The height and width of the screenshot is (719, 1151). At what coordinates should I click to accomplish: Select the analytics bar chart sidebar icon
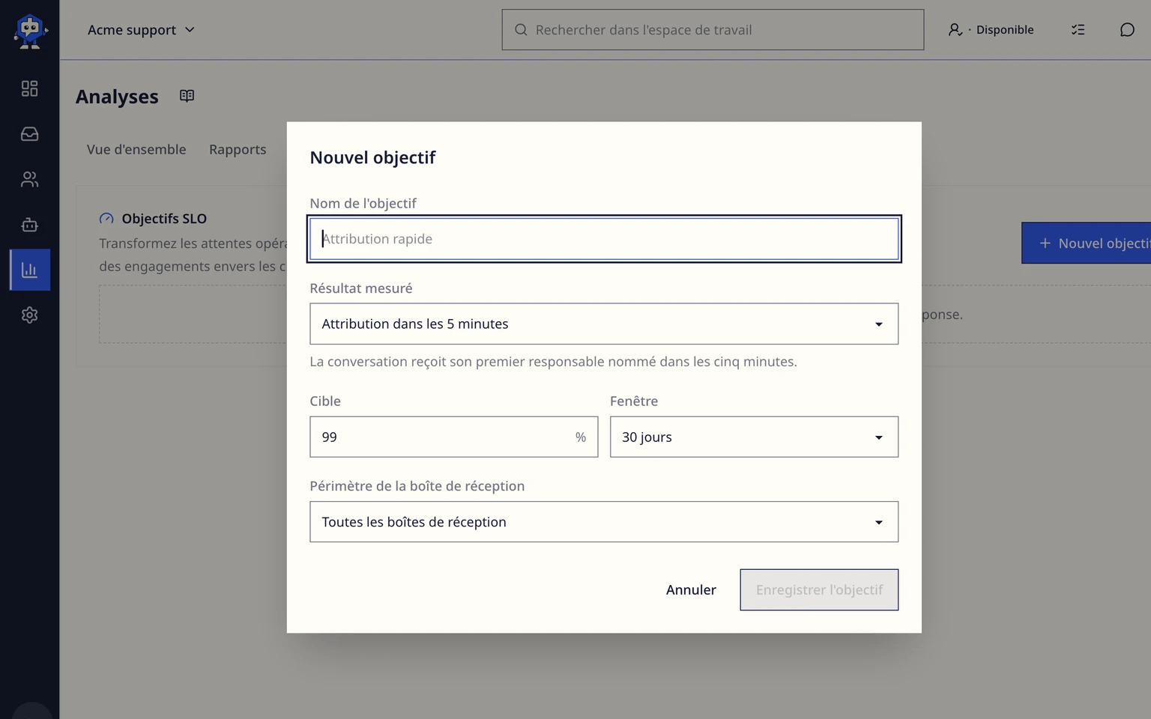[29, 270]
